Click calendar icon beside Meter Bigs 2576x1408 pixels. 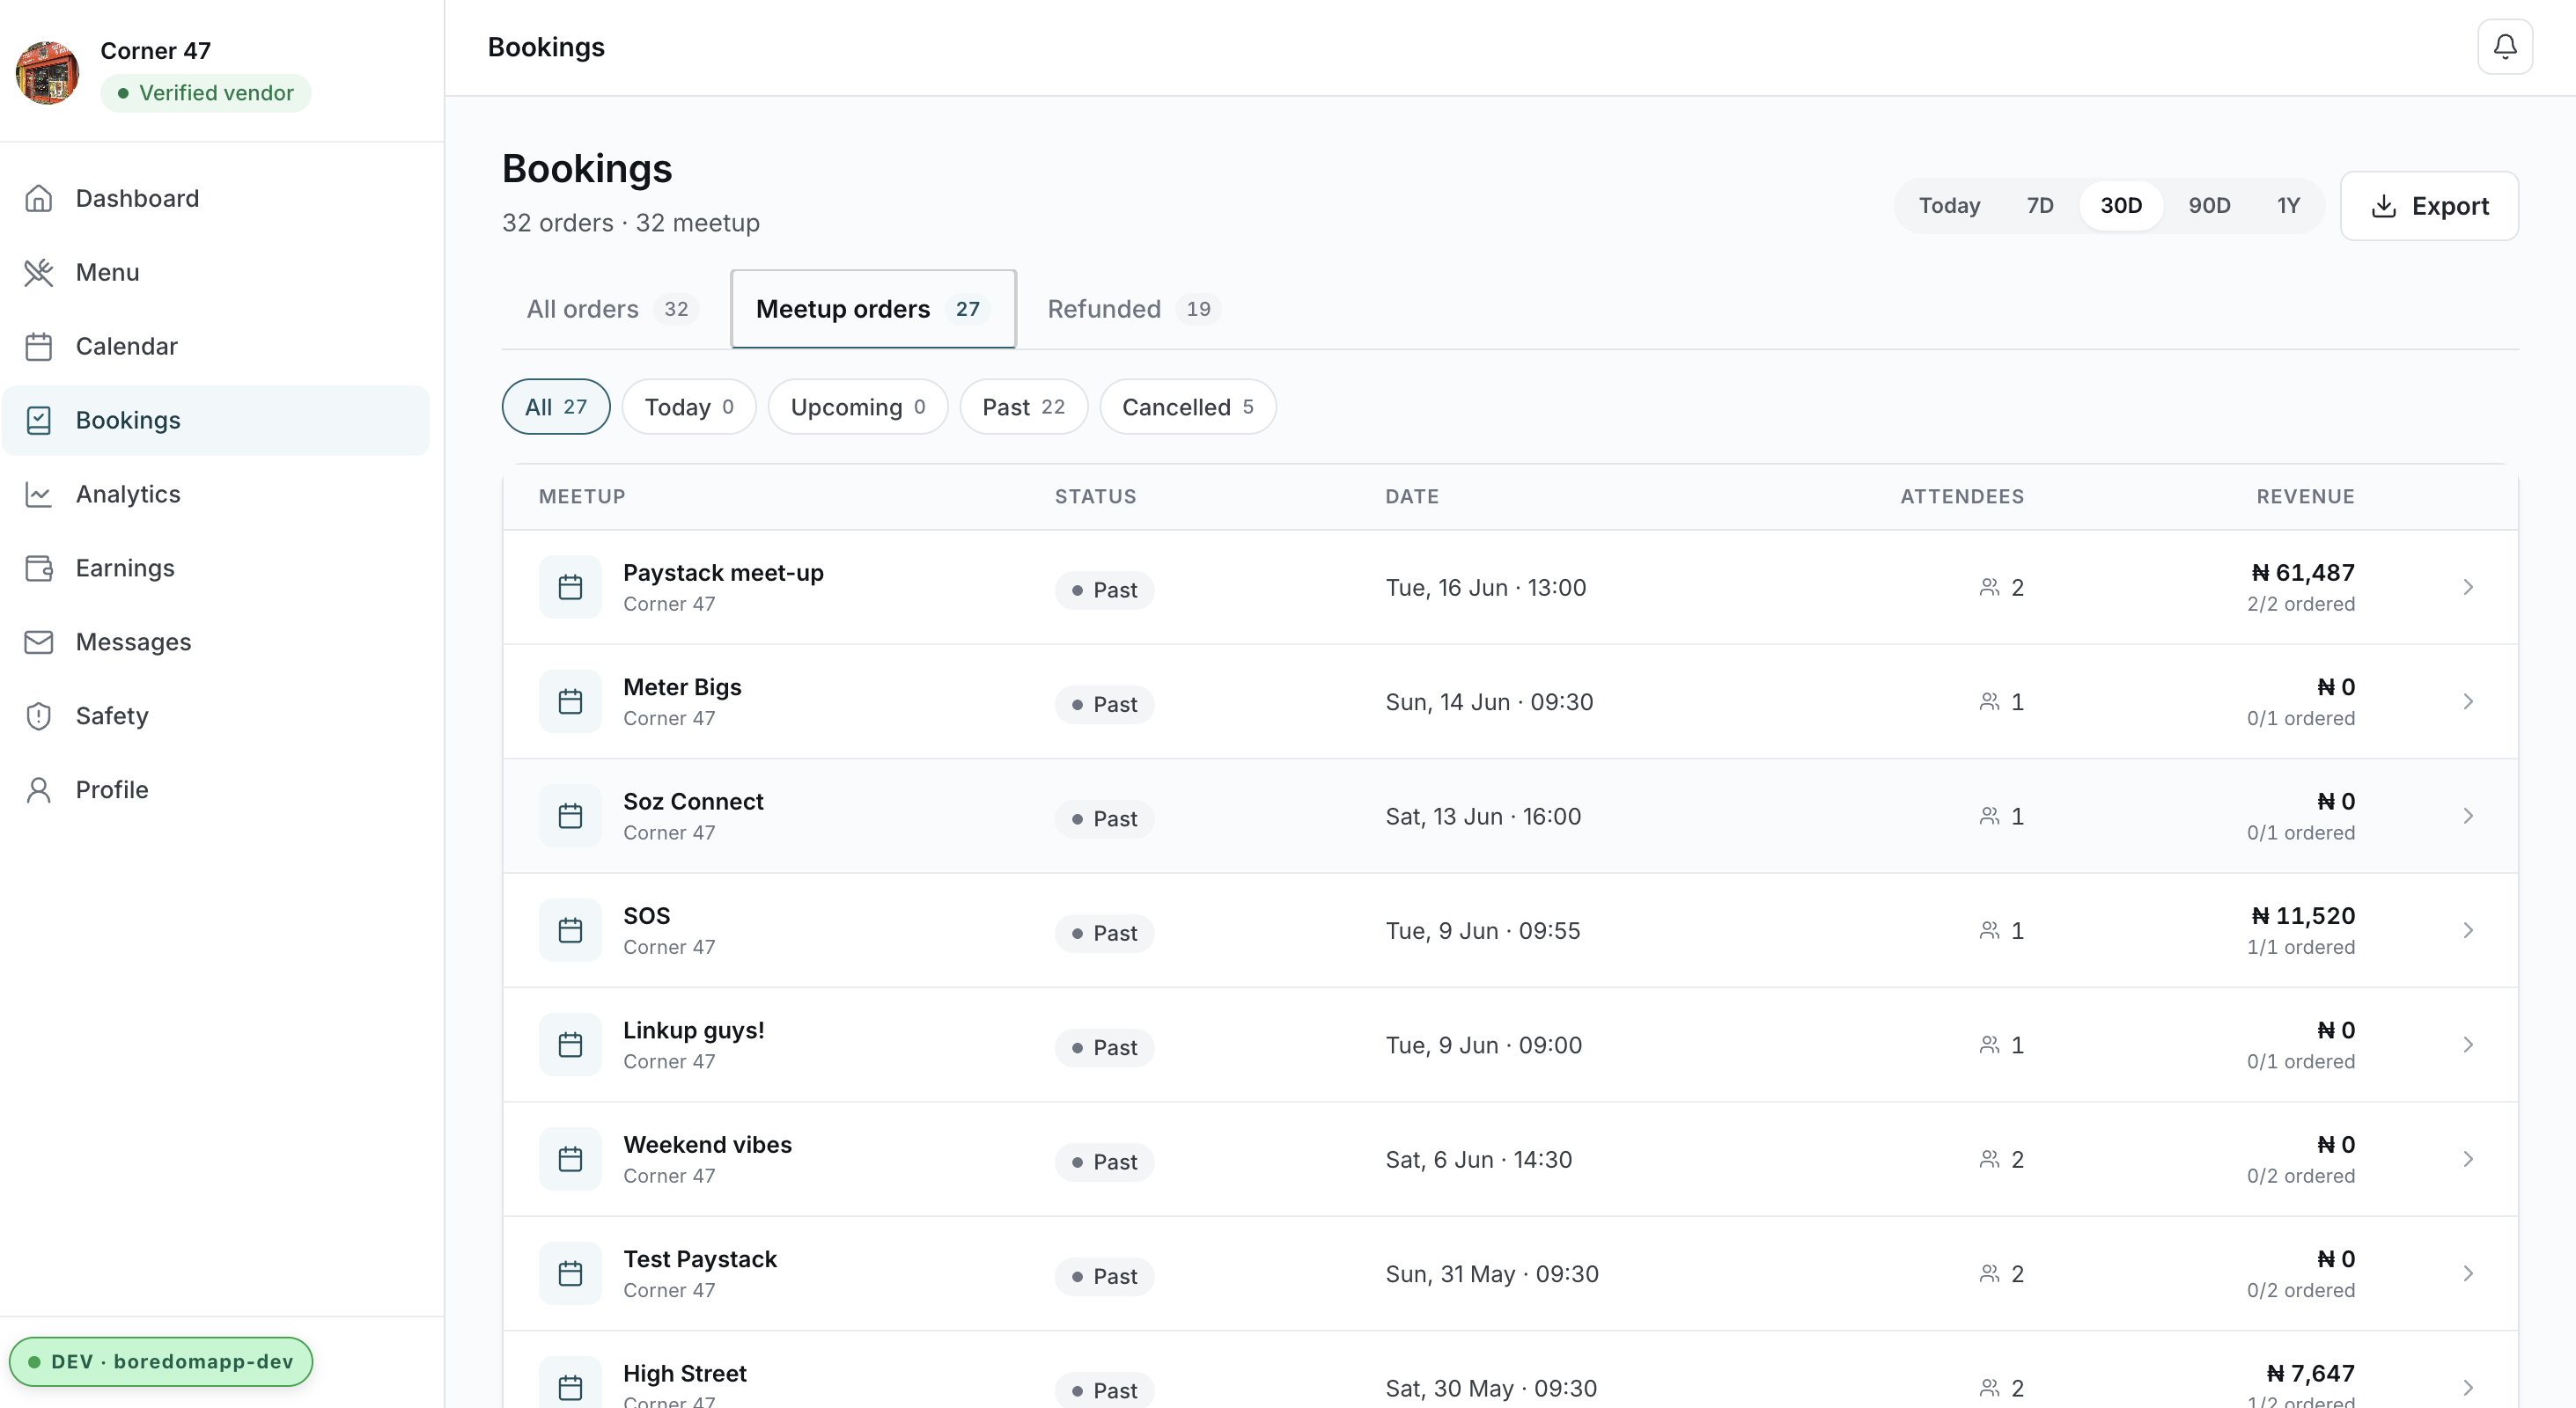point(570,701)
